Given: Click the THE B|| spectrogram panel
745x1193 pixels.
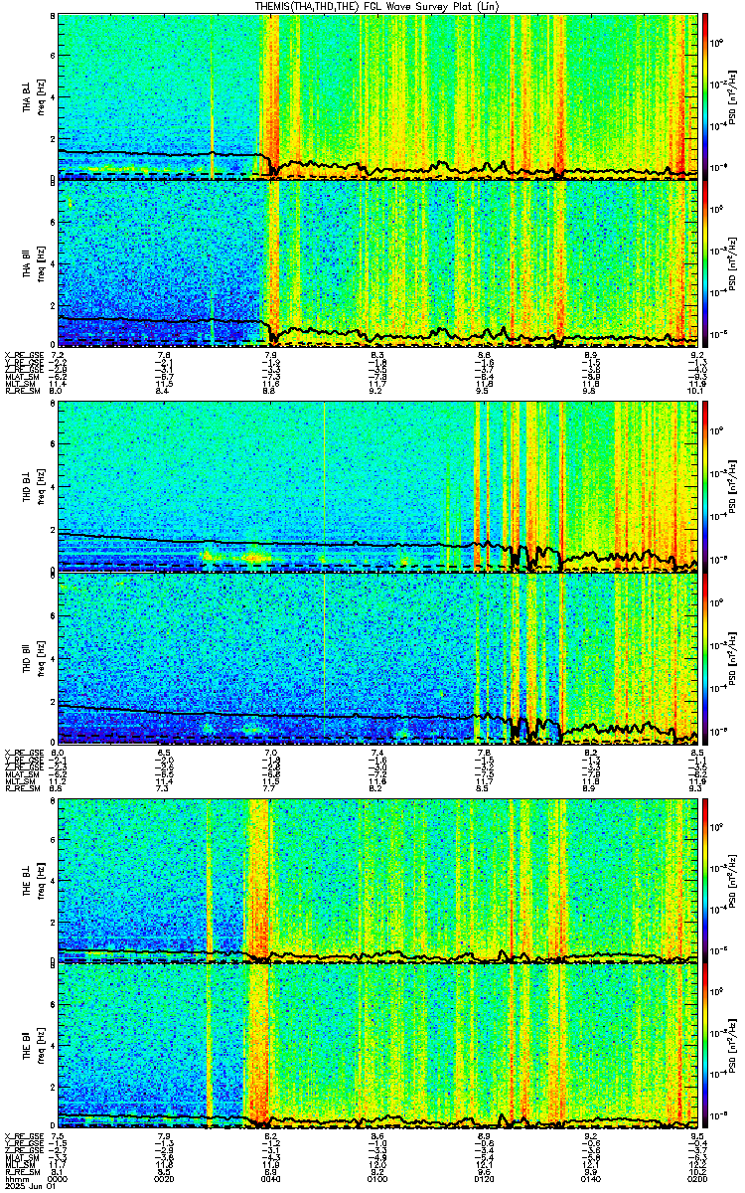Looking at the screenshot, I should (377, 1048).
